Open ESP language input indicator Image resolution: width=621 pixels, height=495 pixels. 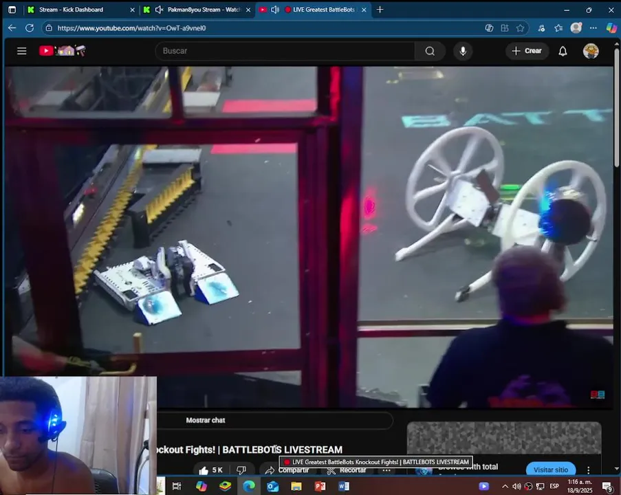[x=554, y=486]
